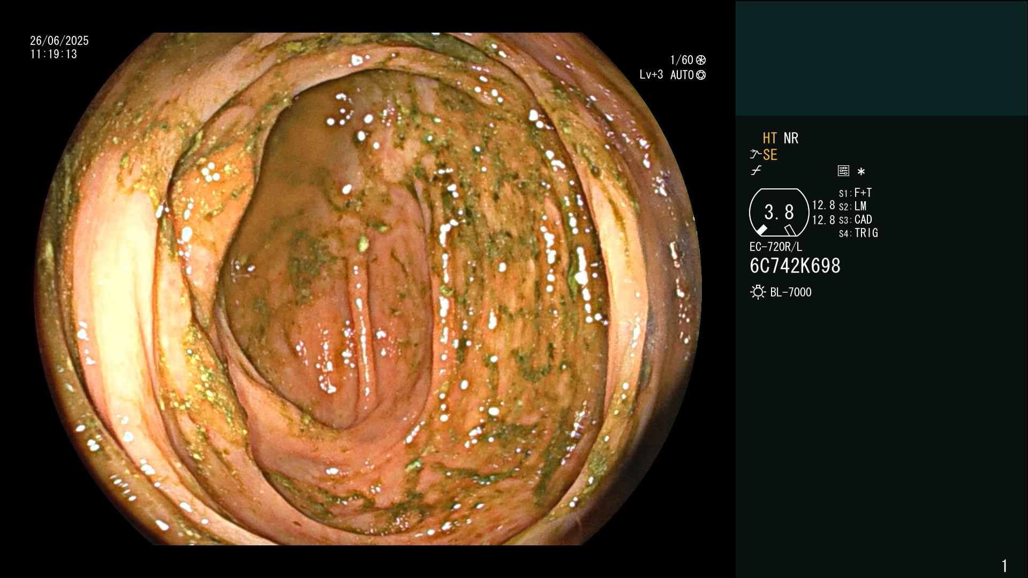This screenshot has height=578, width=1028.
Task: Click the NR noise reduction indicator
Action: pos(791,138)
